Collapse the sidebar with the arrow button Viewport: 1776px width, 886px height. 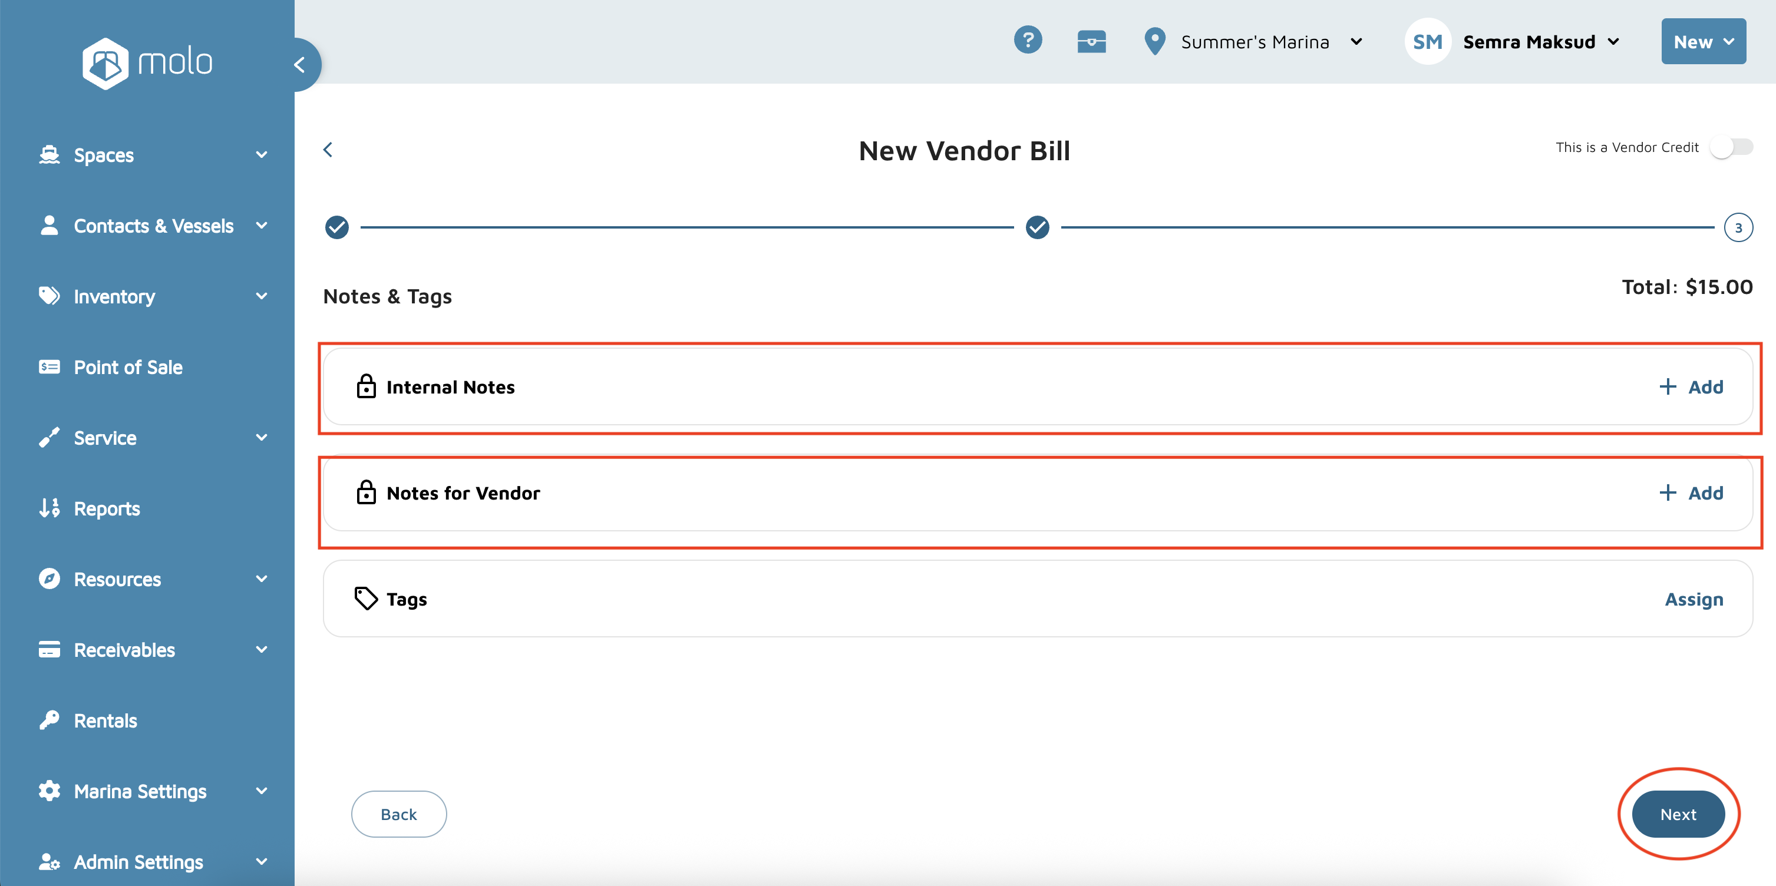point(300,65)
